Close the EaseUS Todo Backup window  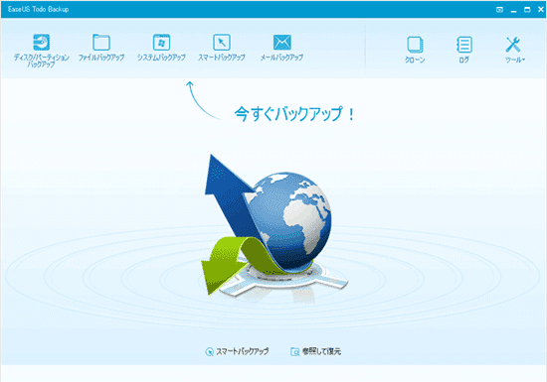coord(541,10)
